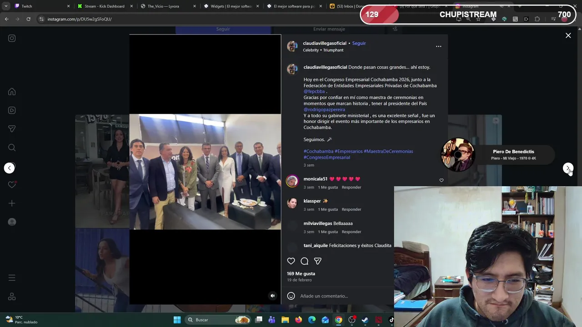The width and height of the screenshot is (582, 327).
Task: Open OBS Studio from taskbar
Action: 352,320
